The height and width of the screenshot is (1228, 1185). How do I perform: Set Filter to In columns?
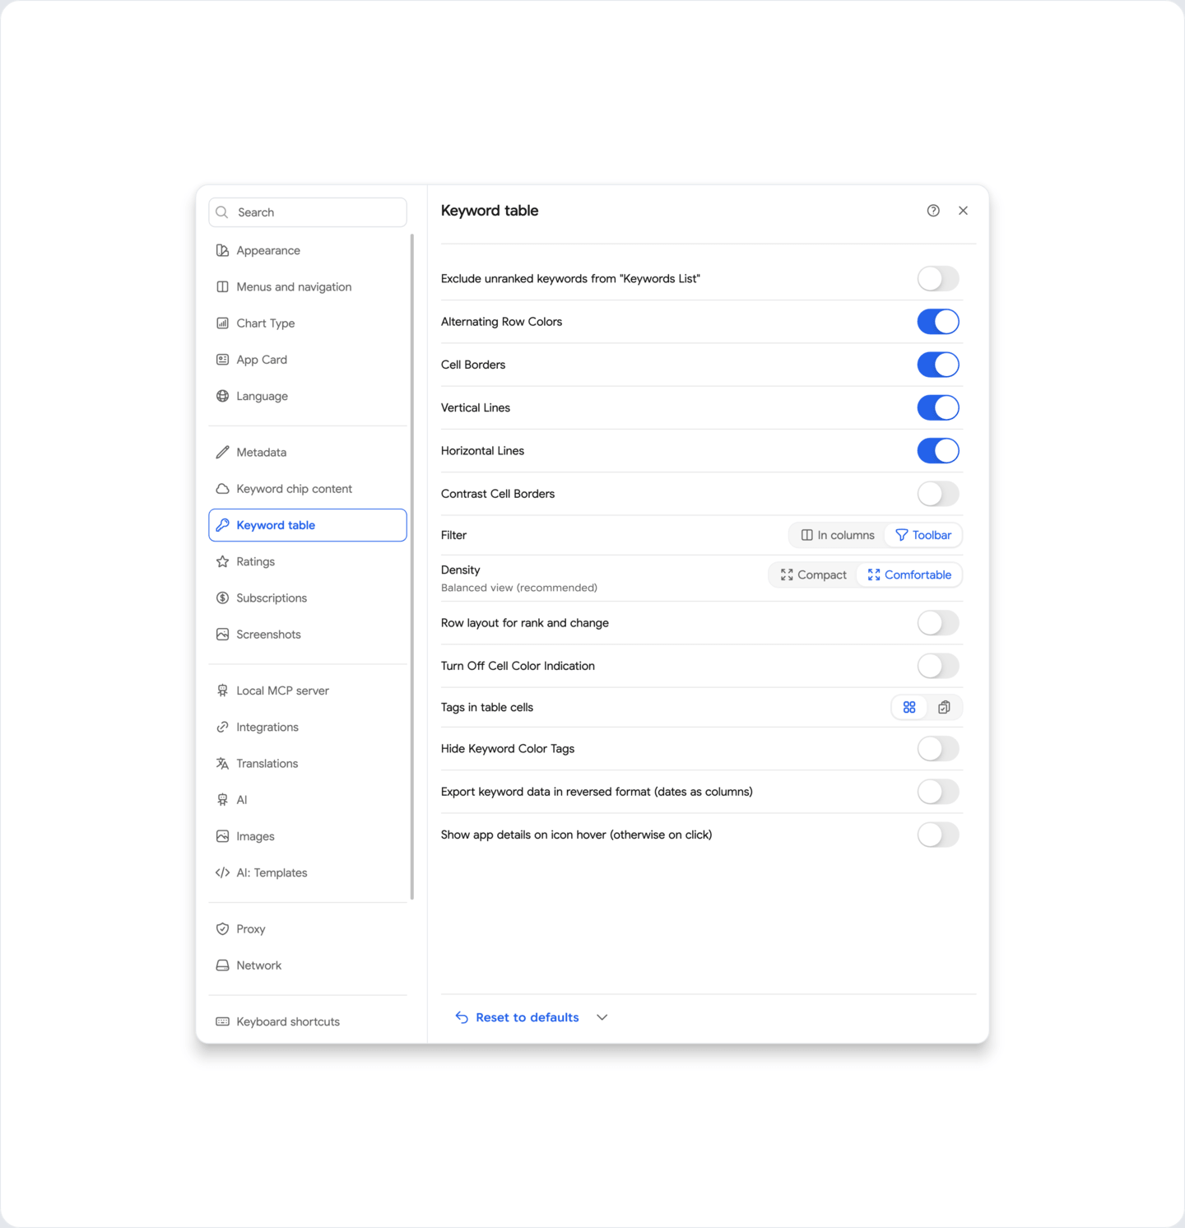point(838,535)
